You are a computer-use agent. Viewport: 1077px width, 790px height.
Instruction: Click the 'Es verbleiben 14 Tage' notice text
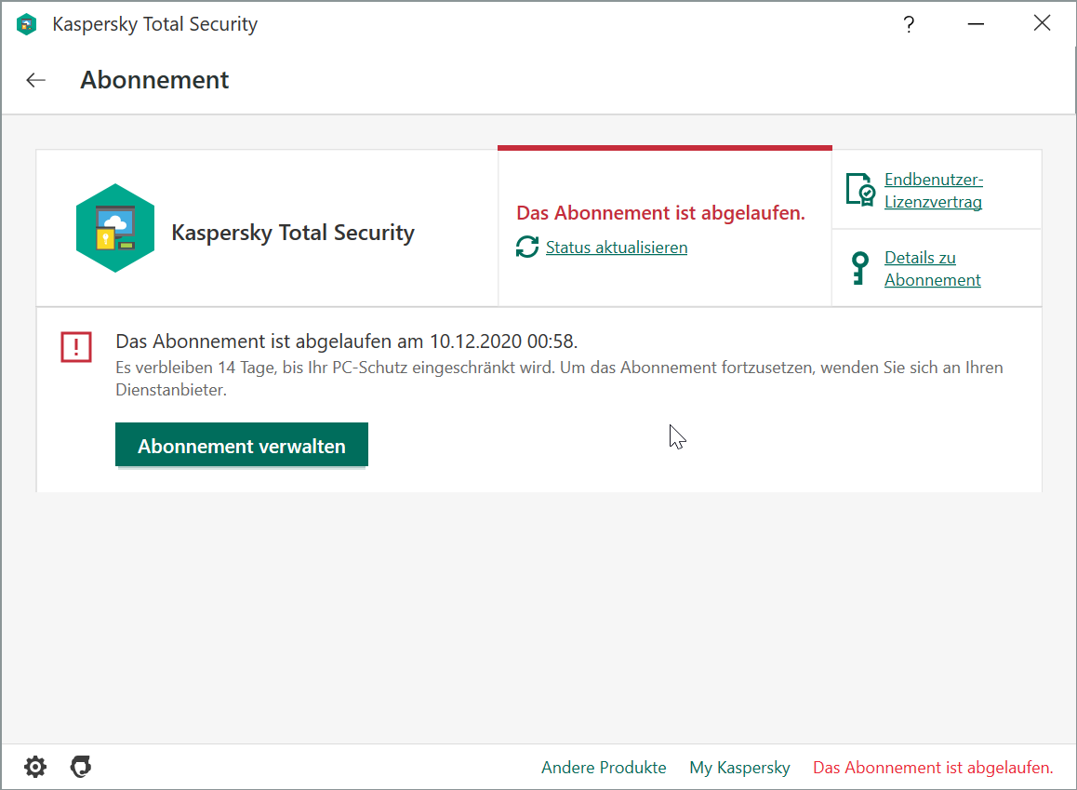pos(559,379)
